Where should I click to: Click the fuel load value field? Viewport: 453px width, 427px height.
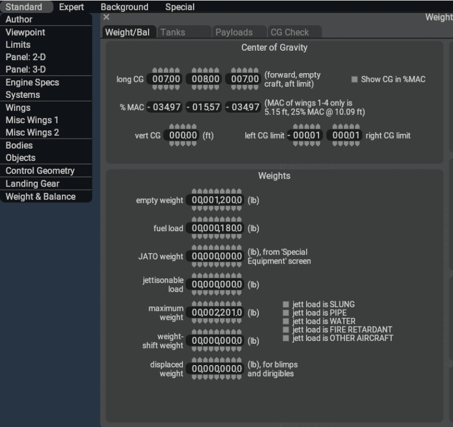click(x=216, y=228)
